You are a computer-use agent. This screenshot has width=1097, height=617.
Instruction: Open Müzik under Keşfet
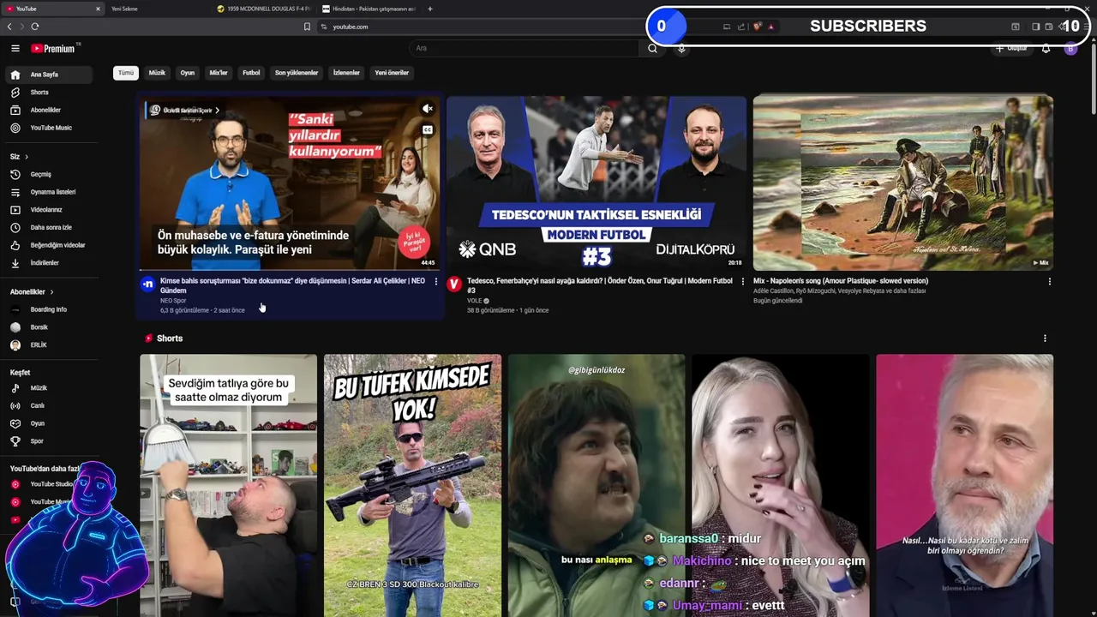click(x=50, y=388)
